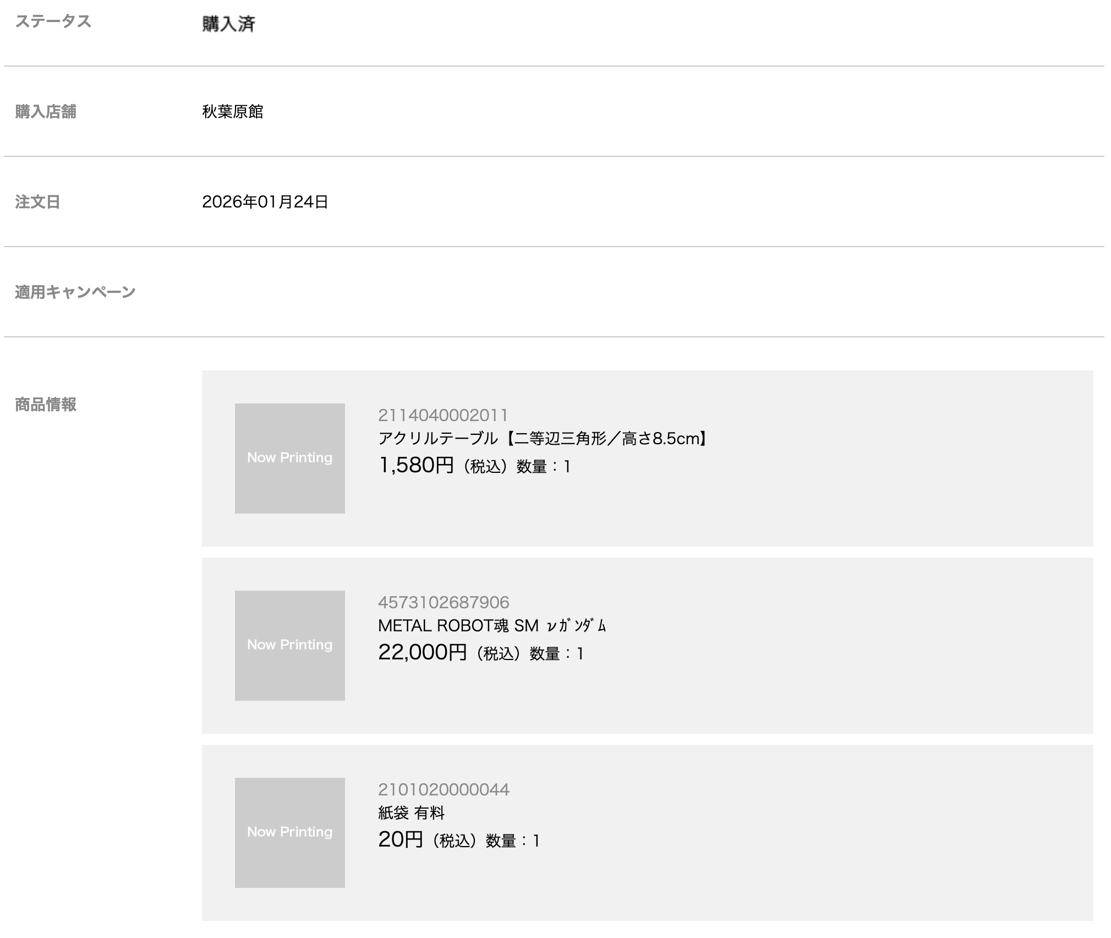Click the 適用キャンペーン label

[x=75, y=292]
